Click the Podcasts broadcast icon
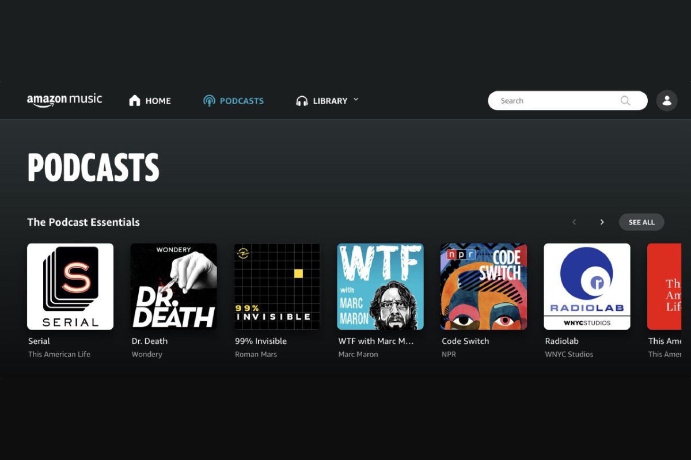Screen dimensions: 691x460 209,101
